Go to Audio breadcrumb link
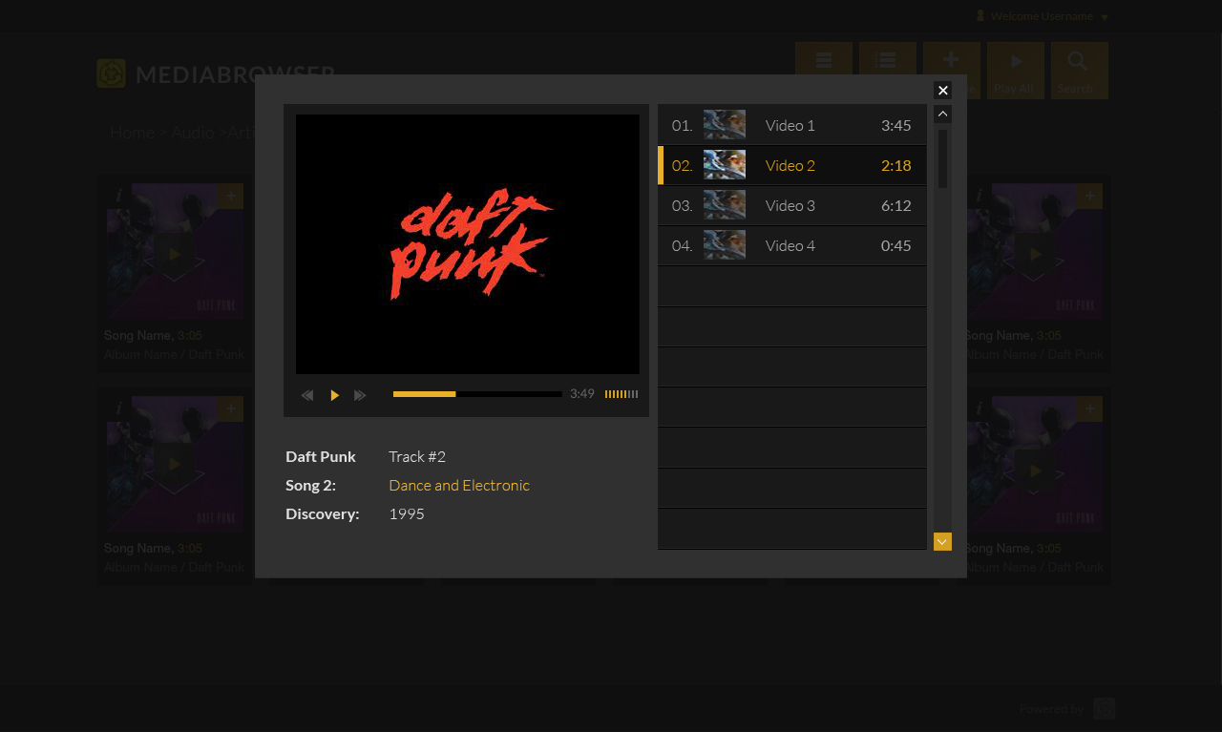Image resolution: width=1222 pixels, height=732 pixels. pos(192,132)
